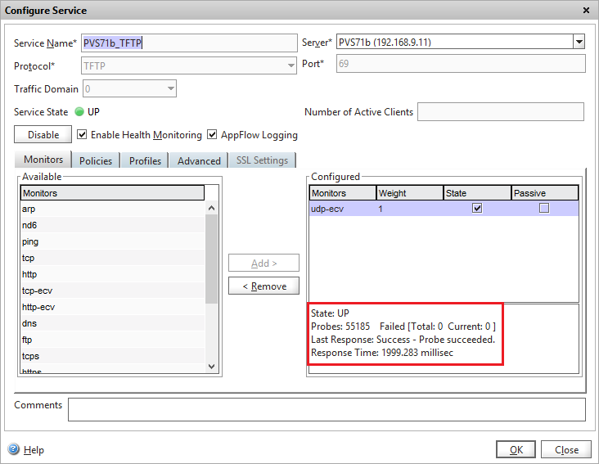The image size is (599, 464).
Task: Click in the Comments text field
Action: [326, 409]
